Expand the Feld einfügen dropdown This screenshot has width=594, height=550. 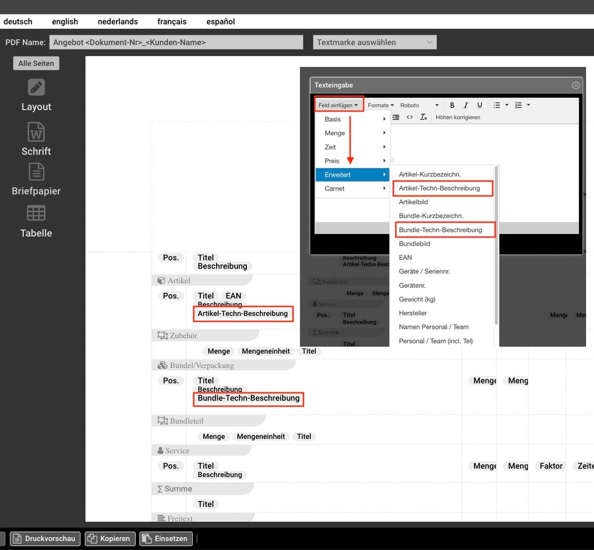pos(339,105)
